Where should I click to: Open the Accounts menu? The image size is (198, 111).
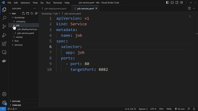click(x=4, y=94)
